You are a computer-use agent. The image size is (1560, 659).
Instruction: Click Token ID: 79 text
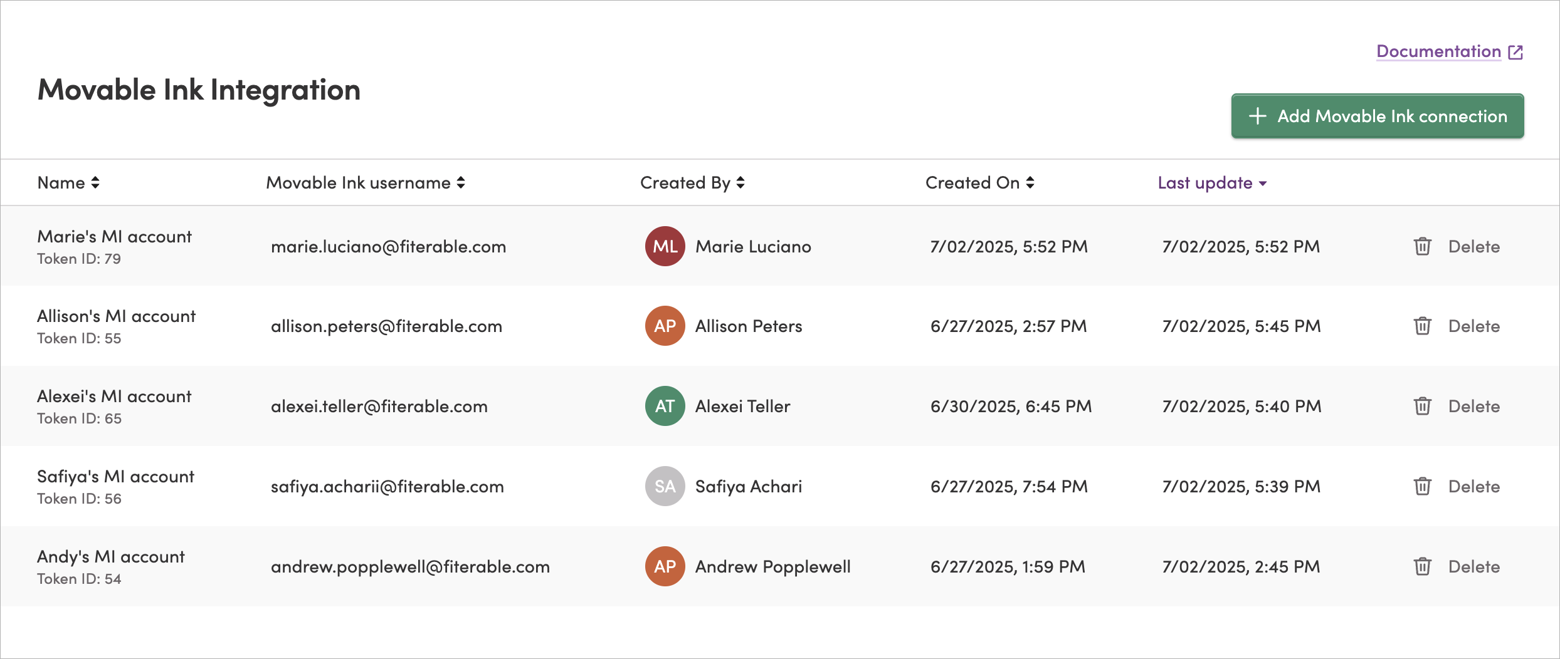pyautogui.click(x=79, y=259)
